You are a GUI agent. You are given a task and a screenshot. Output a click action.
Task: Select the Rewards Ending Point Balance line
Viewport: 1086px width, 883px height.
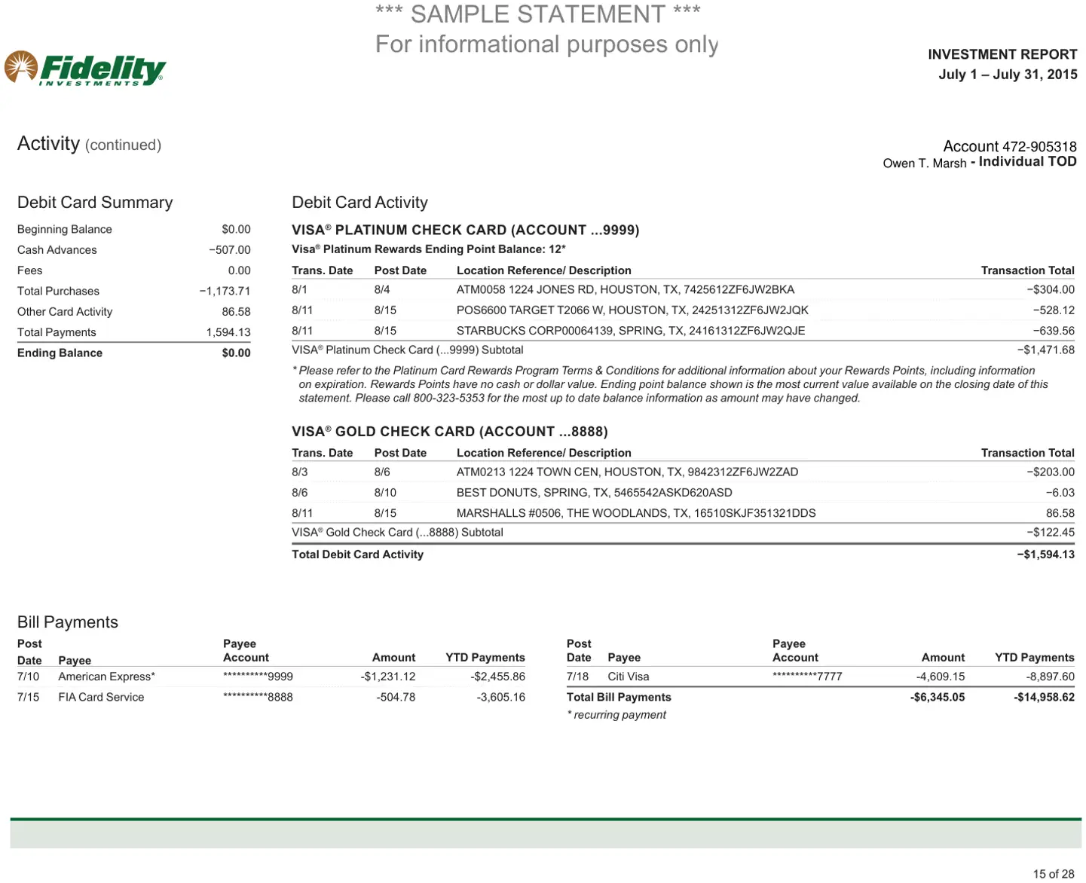tap(429, 249)
